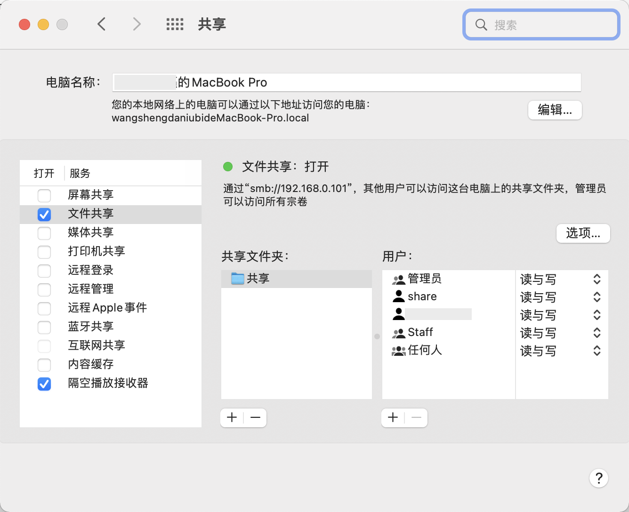Image resolution: width=629 pixels, height=512 pixels.
Task: Change permission dropdown for share user
Action: (597, 297)
